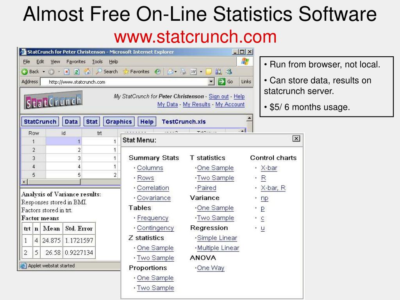Close the Stat Menu with X button
This screenshot has height=300, width=400.
pyautogui.click(x=296, y=139)
